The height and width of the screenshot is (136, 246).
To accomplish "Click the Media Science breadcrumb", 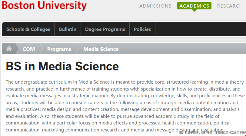I will 101,49.
